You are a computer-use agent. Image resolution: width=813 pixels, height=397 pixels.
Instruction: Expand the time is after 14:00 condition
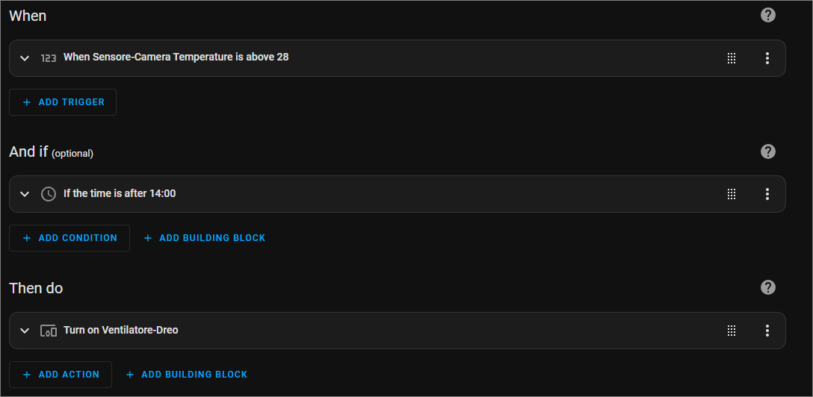click(x=25, y=194)
